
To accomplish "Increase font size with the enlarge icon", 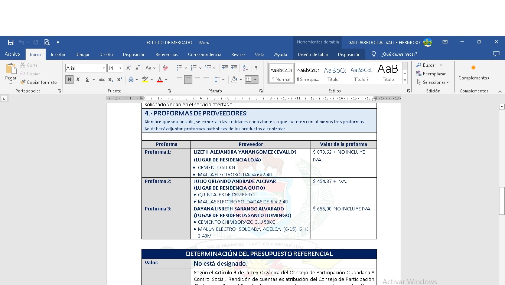I will [x=128, y=68].
